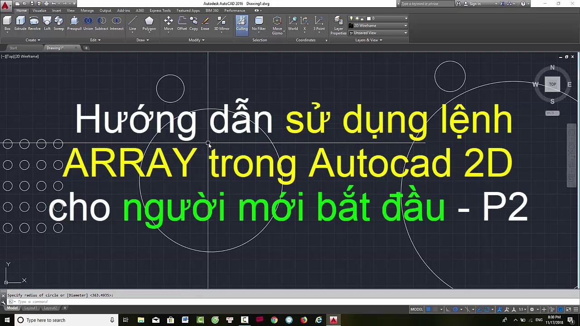Toggle Ortho mode in status bar
Image resolution: width=580 pixels, height=326 pixels.
[x=448, y=309]
